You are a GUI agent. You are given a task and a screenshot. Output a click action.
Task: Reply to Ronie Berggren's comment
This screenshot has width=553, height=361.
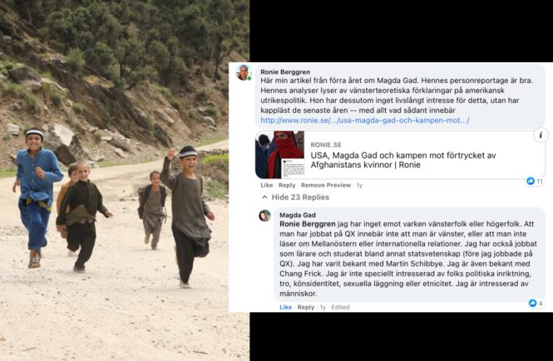[x=287, y=185]
